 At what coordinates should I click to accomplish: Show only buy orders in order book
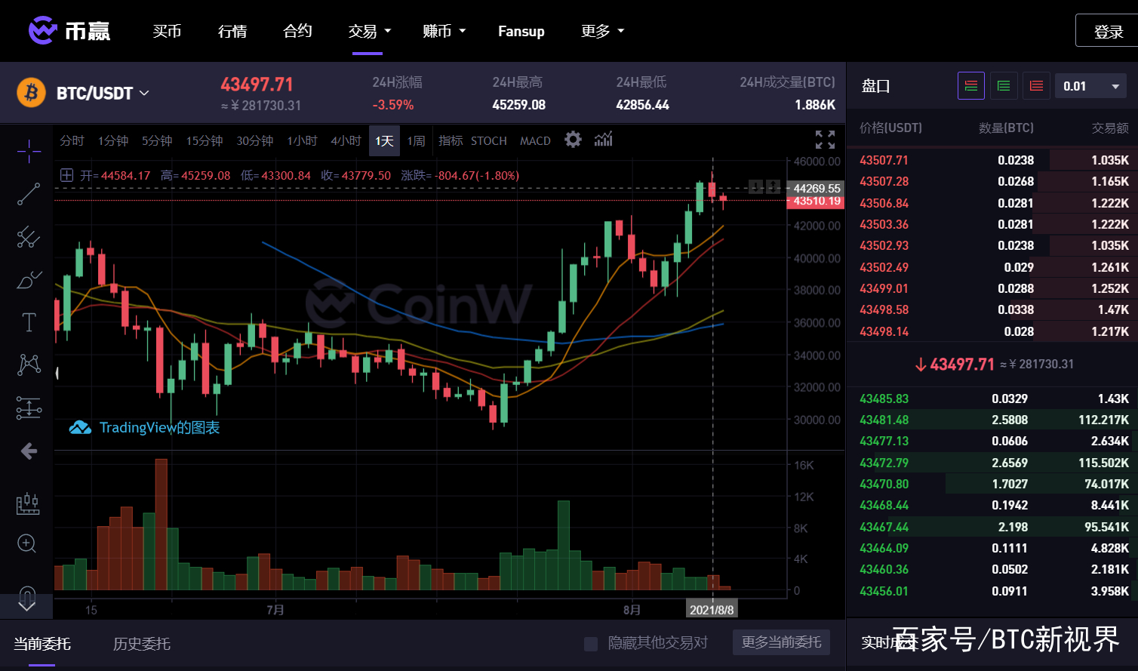(1004, 86)
